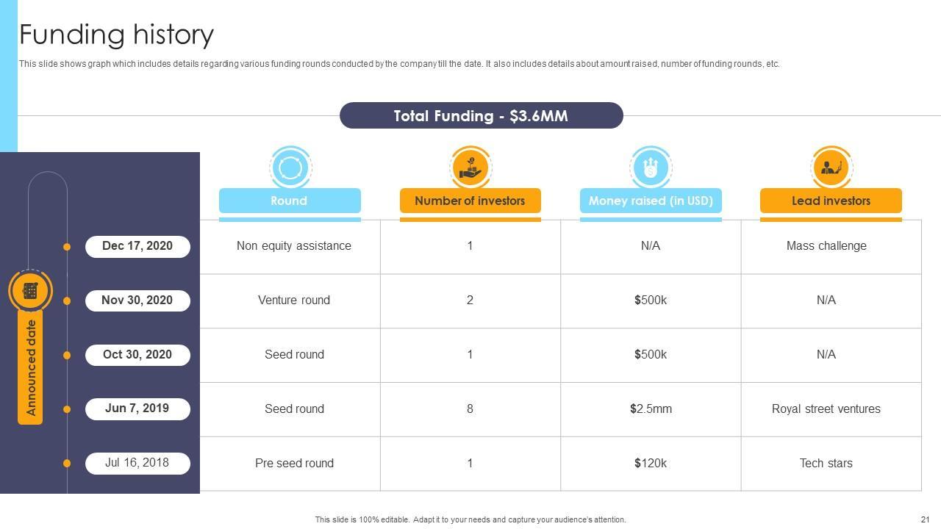Click the calendar Announced date icon
Viewport: 941px width, 529px height.
[30, 291]
